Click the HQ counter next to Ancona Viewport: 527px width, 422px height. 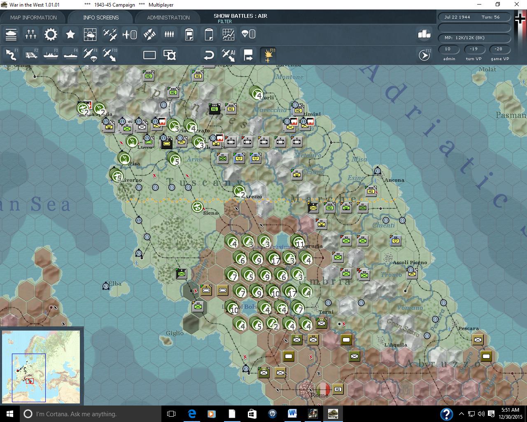(371, 191)
